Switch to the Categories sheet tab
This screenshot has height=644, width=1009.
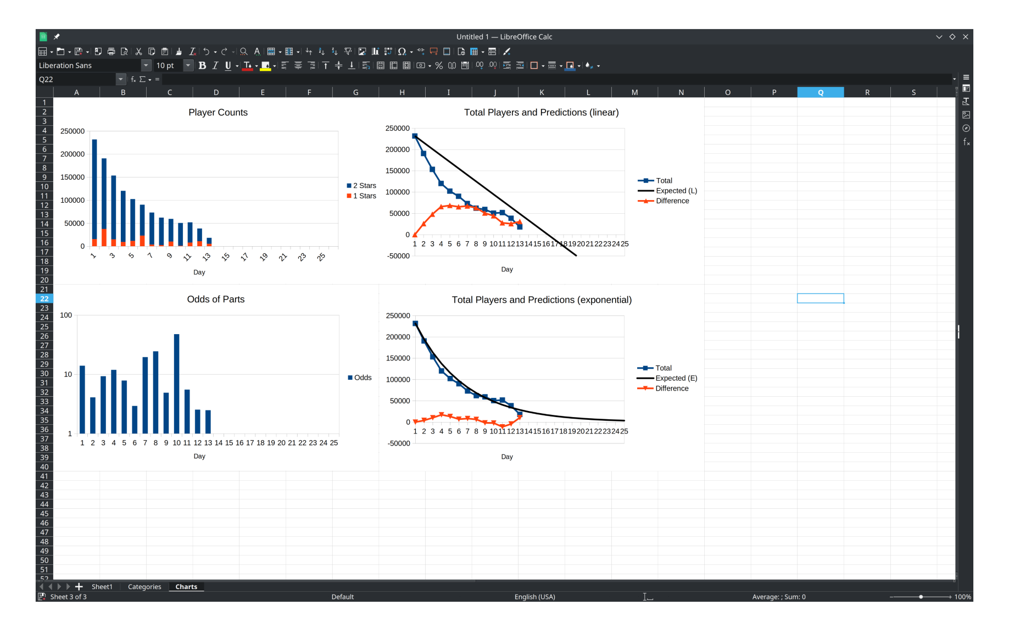pyautogui.click(x=144, y=586)
